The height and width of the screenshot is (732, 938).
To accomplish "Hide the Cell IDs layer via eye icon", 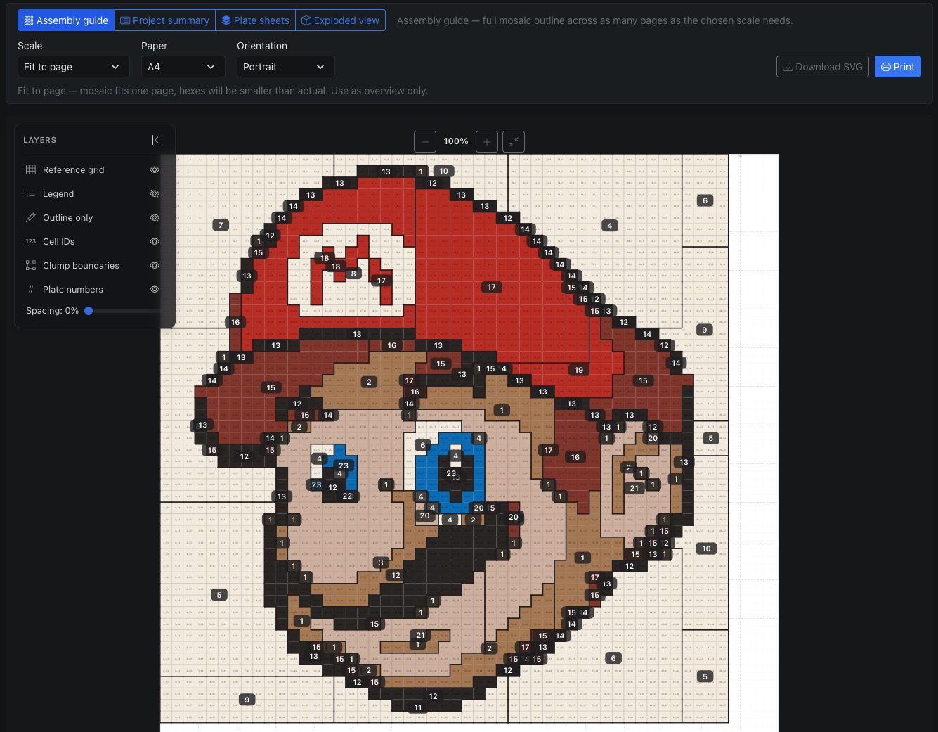I will 155,241.
